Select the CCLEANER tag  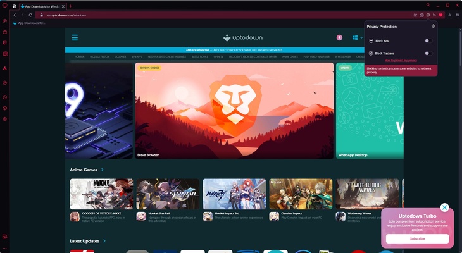(x=120, y=56)
